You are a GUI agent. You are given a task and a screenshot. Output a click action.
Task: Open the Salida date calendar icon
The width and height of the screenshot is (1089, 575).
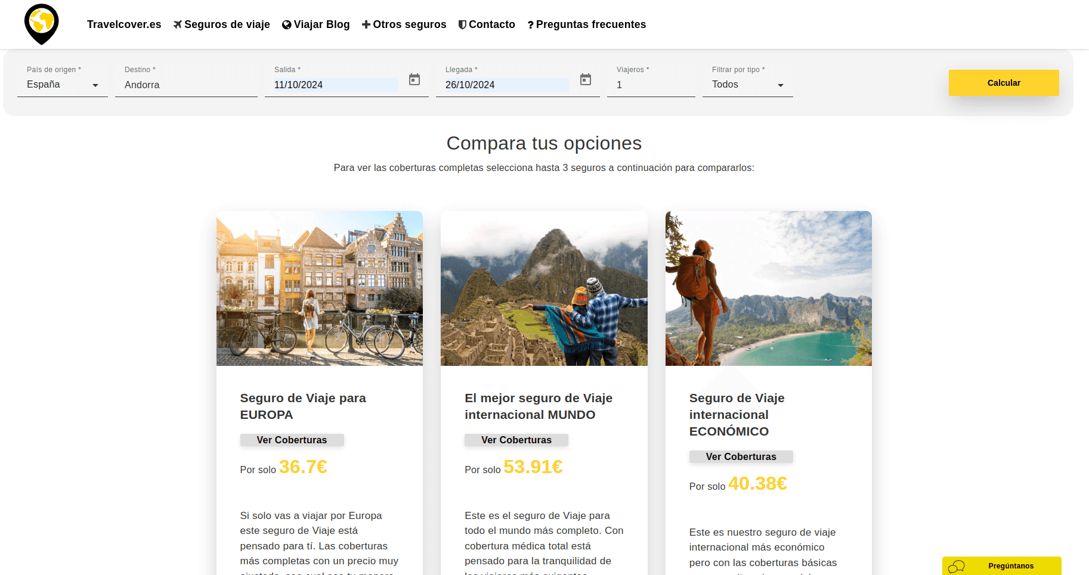coord(414,79)
